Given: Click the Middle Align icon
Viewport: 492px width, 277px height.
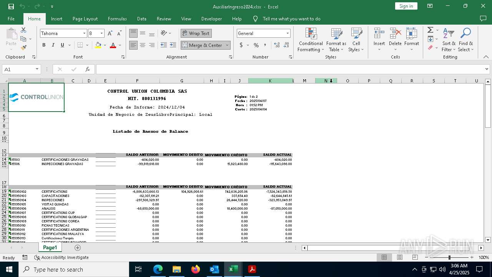Looking at the screenshot, I should click(x=143, y=33).
